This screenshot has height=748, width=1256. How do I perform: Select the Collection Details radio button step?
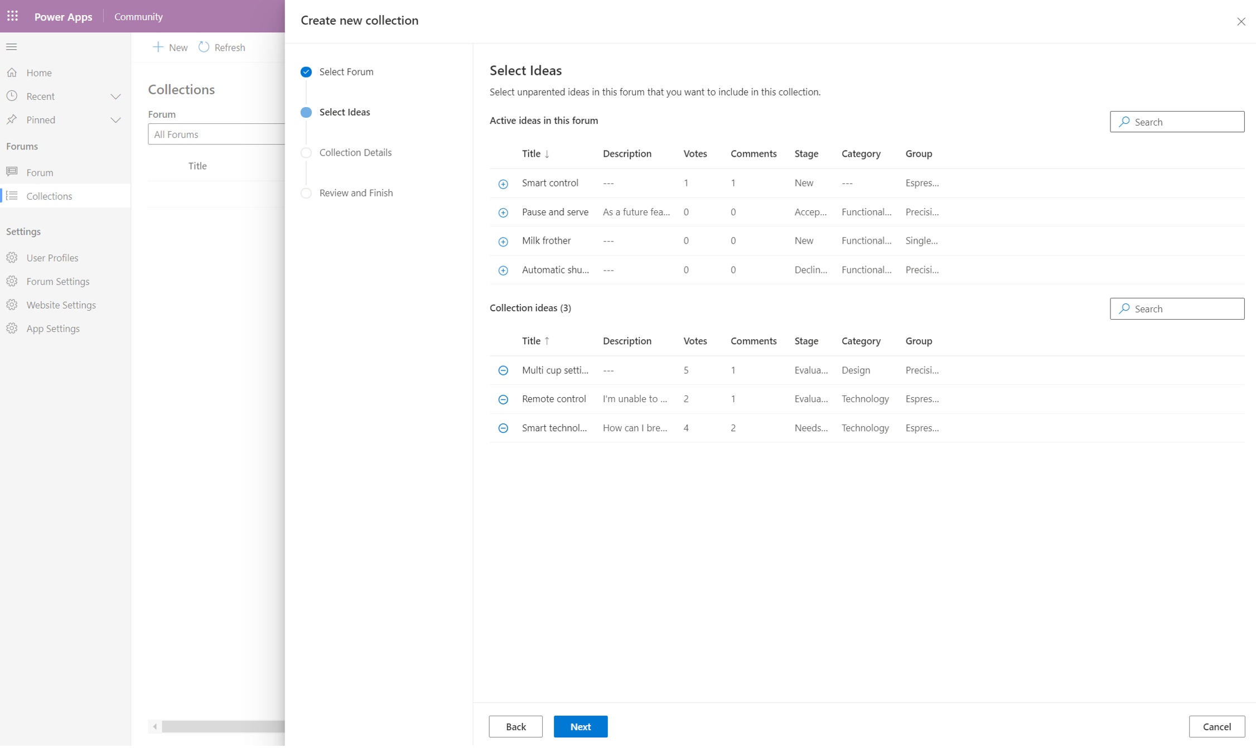click(x=306, y=152)
